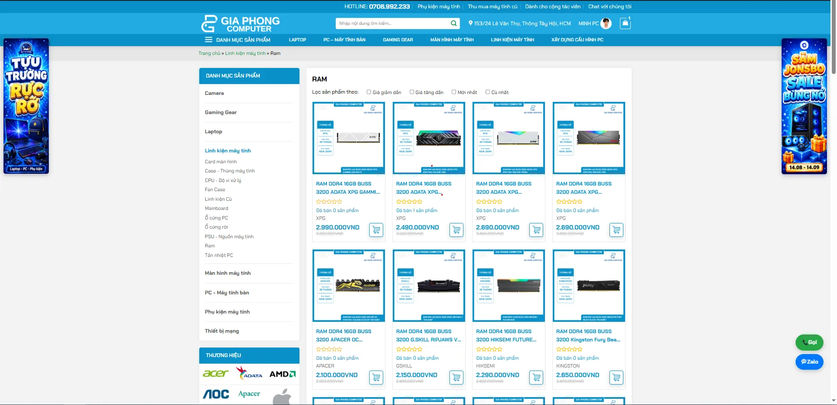Add the Kingston Fury RAM to cart
The width and height of the screenshot is (837, 405).
click(x=616, y=377)
